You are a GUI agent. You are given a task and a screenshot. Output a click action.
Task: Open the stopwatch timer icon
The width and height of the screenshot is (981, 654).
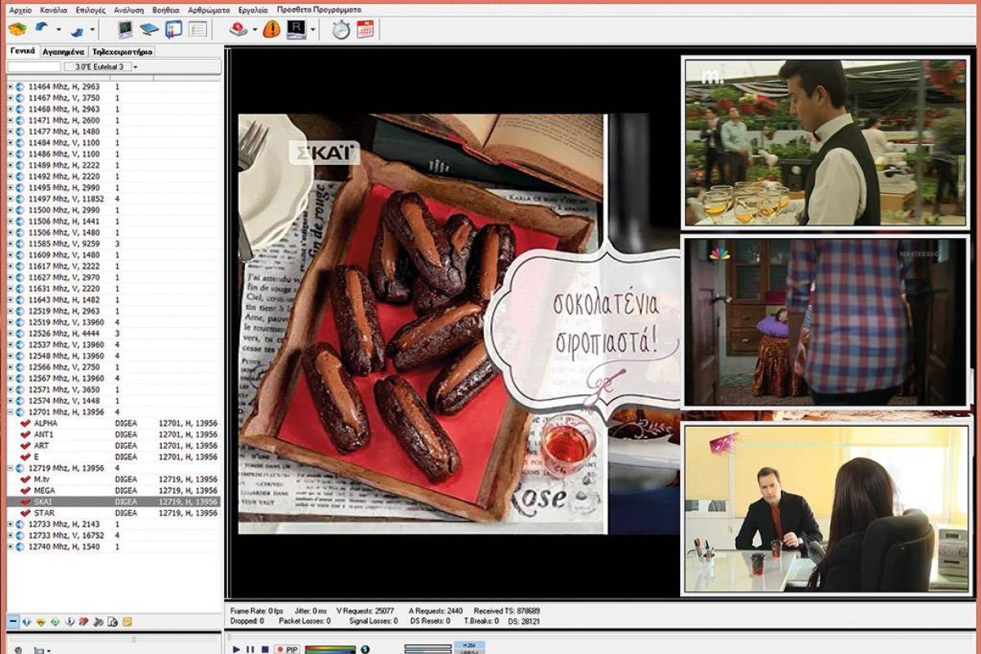tap(341, 29)
